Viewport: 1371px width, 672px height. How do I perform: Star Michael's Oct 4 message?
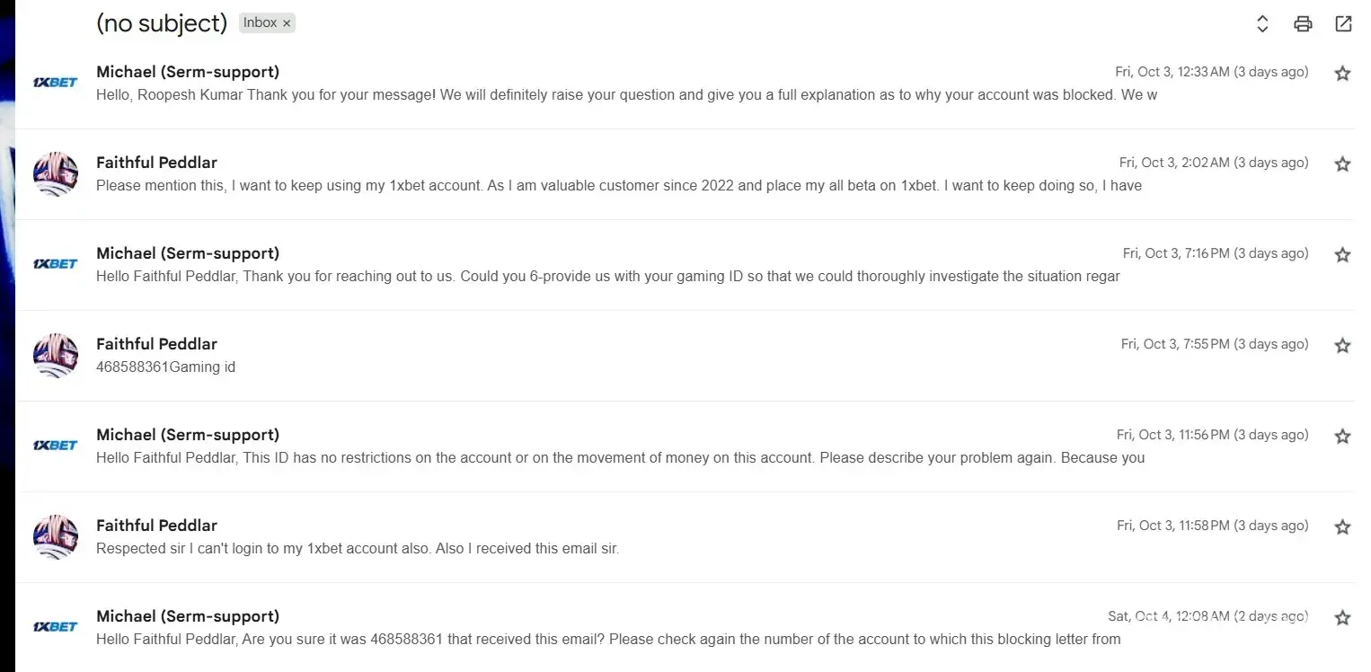coord(1342,617)
